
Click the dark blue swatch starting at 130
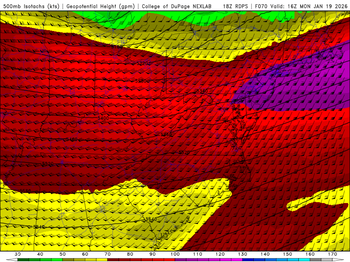tap(248, 259)
